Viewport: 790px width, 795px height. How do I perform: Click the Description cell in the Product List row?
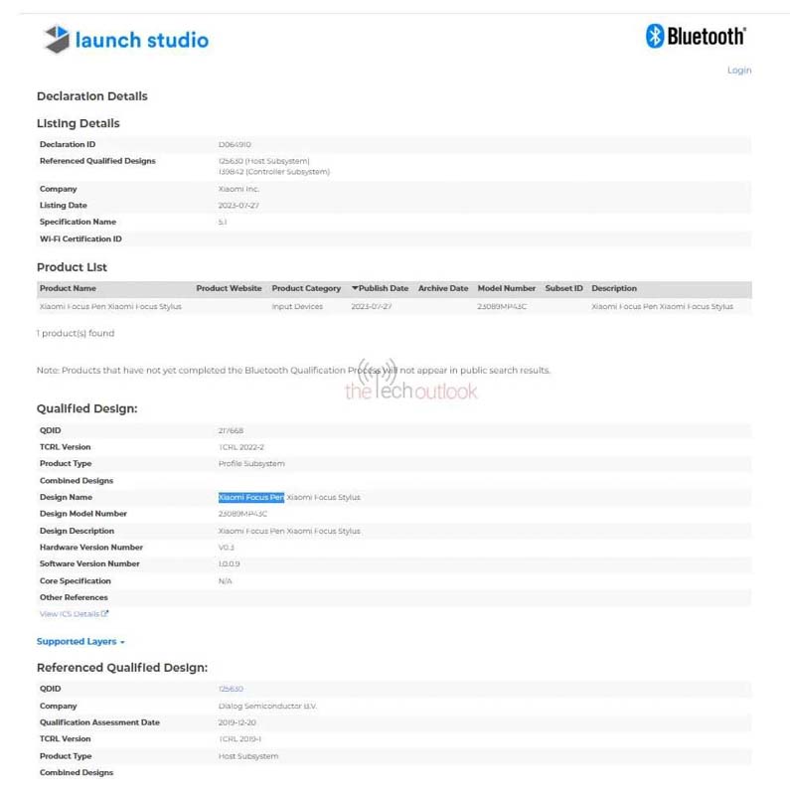tap(662, 306)
